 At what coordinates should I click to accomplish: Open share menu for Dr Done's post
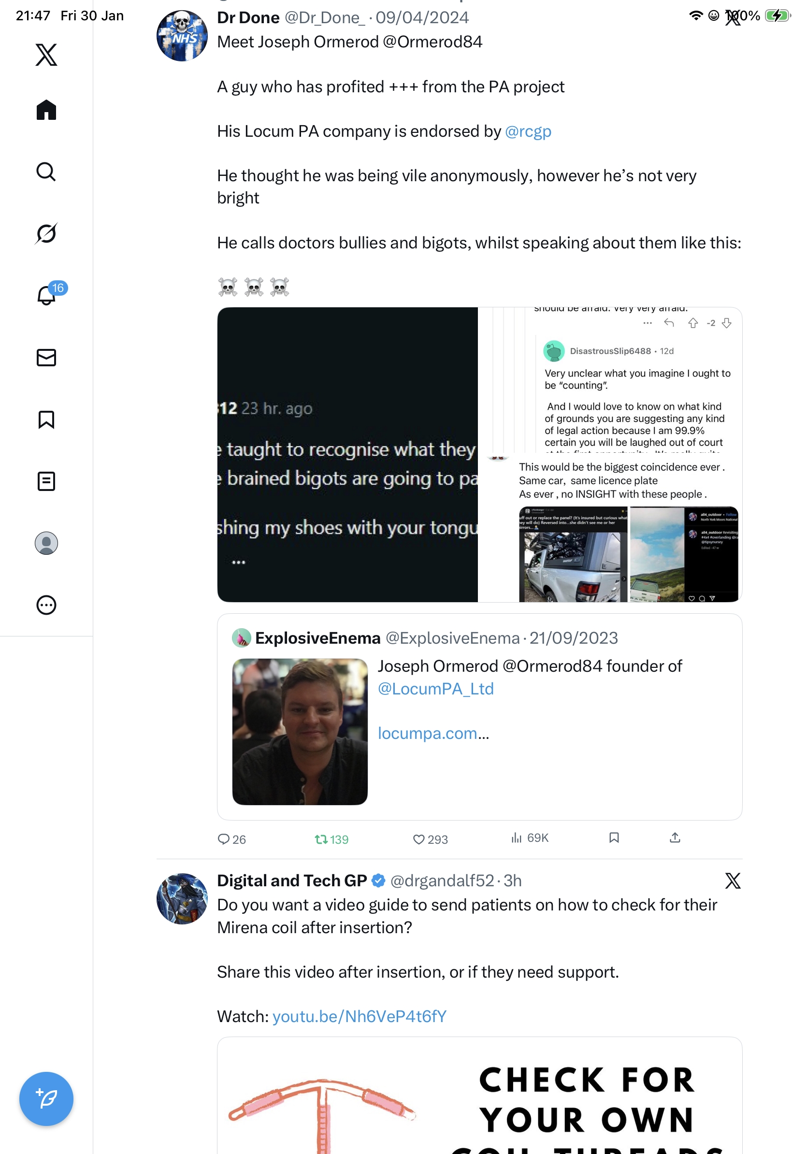point(675,837)
